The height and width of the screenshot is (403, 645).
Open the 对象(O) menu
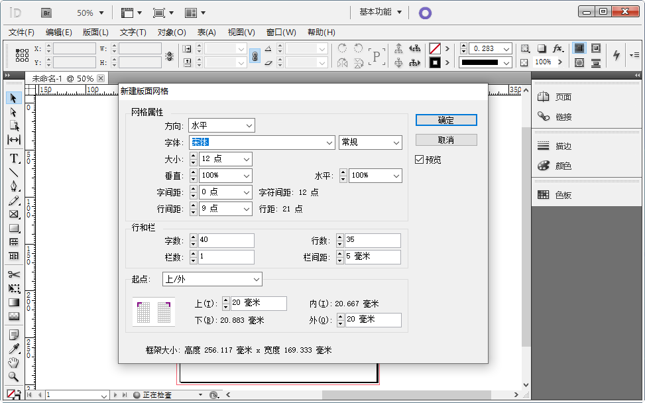pos(172,32)
